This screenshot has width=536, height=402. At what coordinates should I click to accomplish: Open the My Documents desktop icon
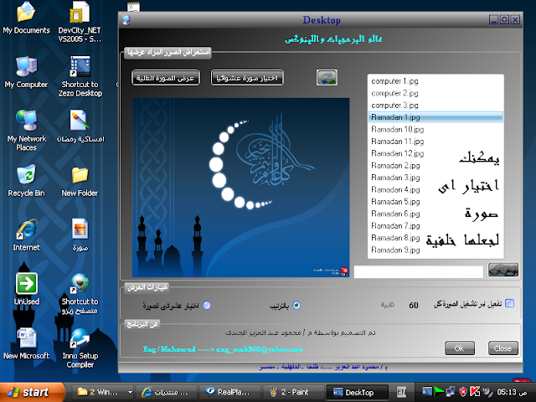click(x=26, y=18)
